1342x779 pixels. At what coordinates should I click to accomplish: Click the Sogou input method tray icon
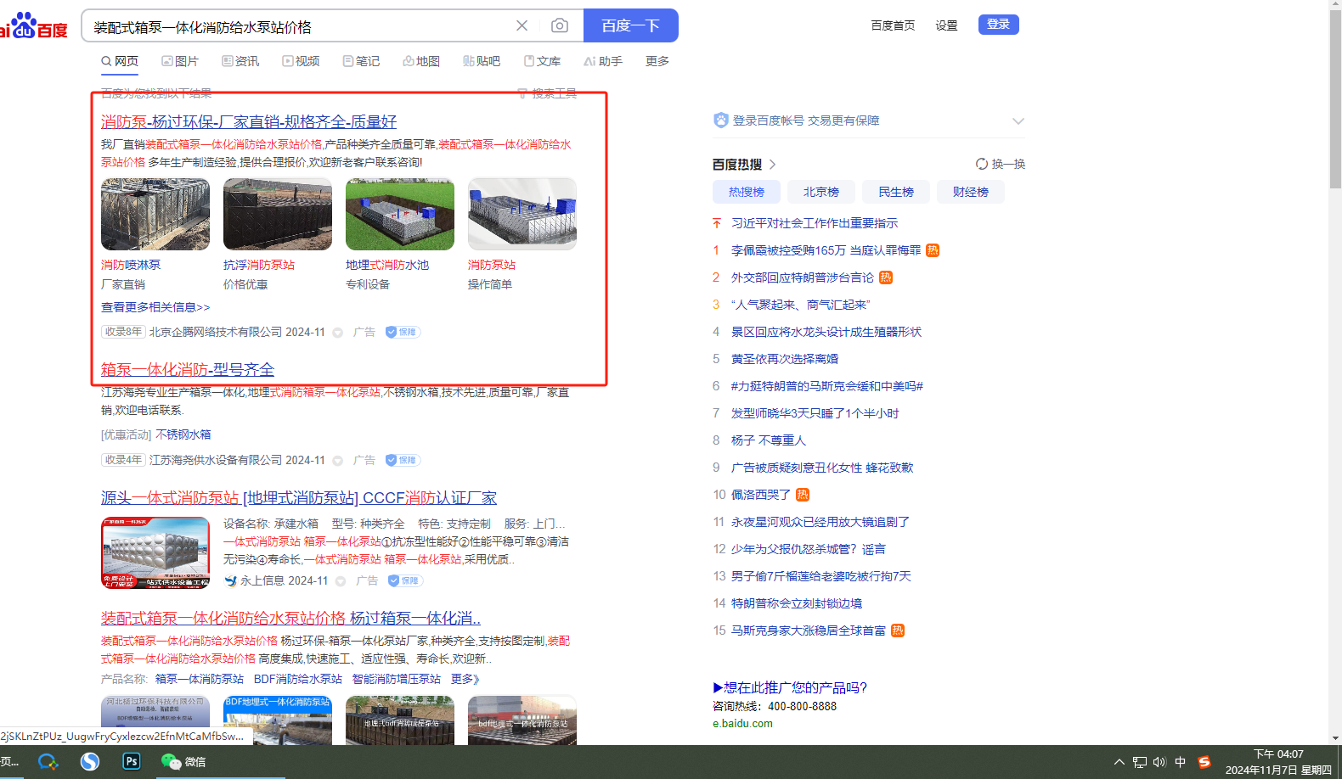pos(1204,762)
